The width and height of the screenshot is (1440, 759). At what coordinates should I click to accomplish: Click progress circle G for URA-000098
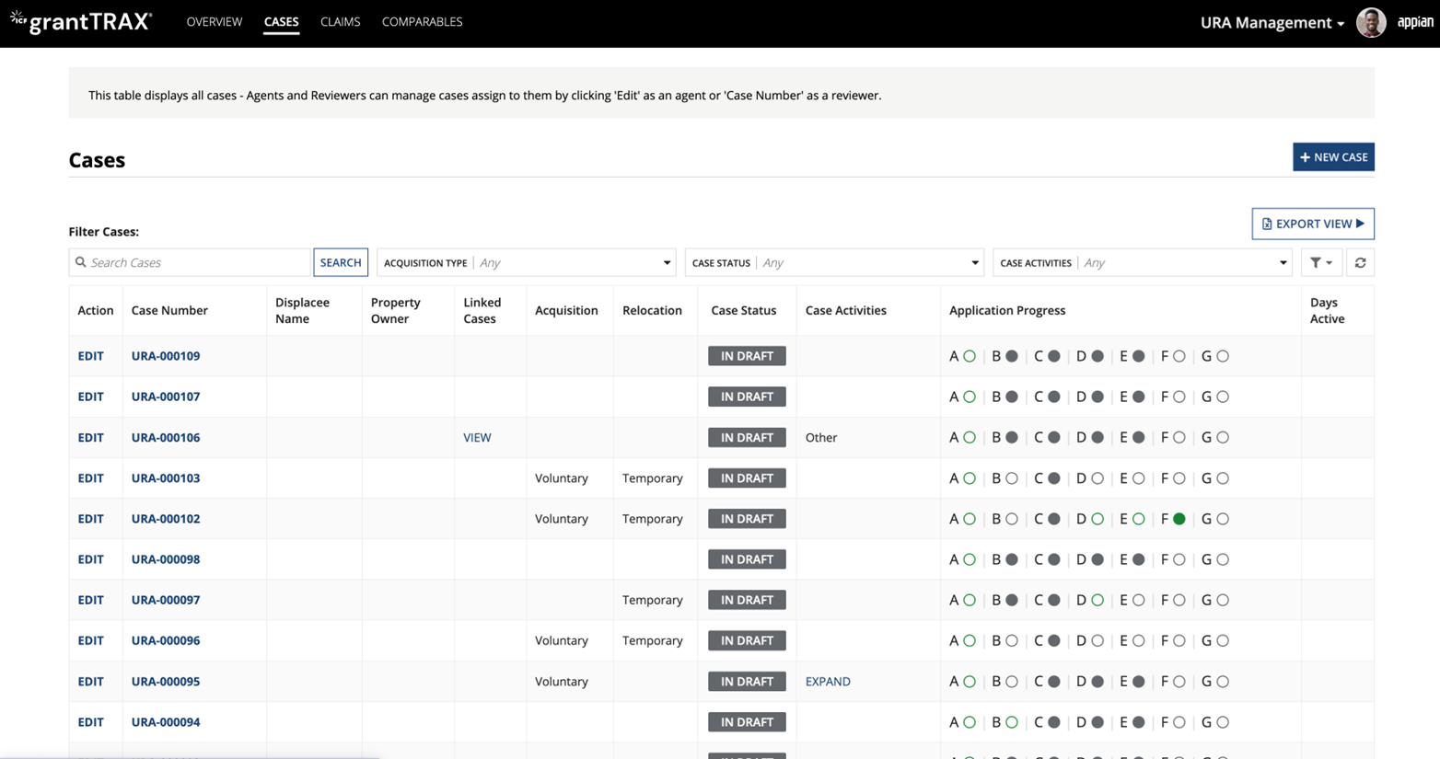tap(1223, 559)
